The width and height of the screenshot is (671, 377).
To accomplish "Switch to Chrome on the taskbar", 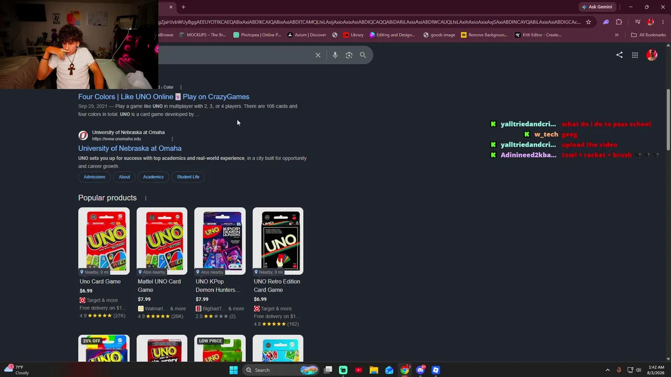I will [x=405, y=370].
